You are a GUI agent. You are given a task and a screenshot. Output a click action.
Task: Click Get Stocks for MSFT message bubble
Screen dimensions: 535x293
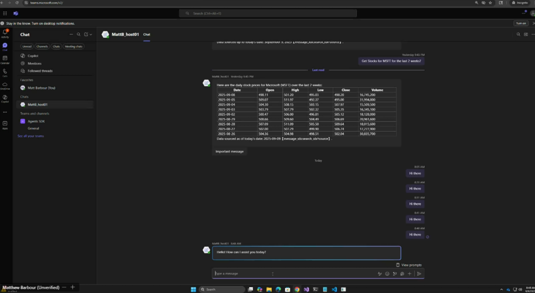coord(391,61)
